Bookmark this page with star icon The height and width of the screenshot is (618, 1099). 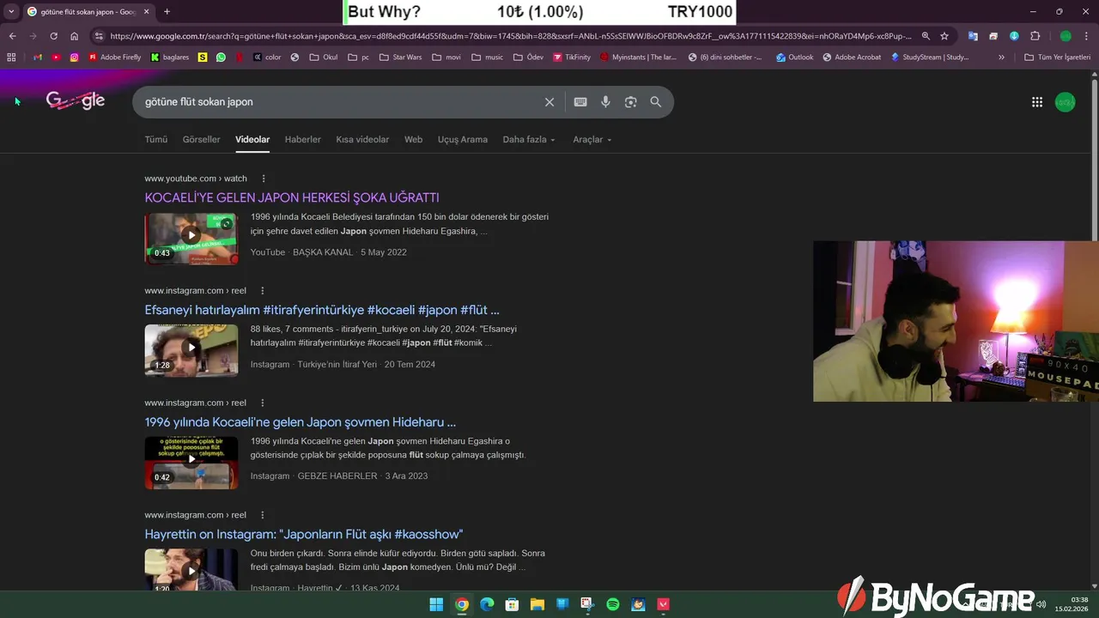tap(944, 36)
